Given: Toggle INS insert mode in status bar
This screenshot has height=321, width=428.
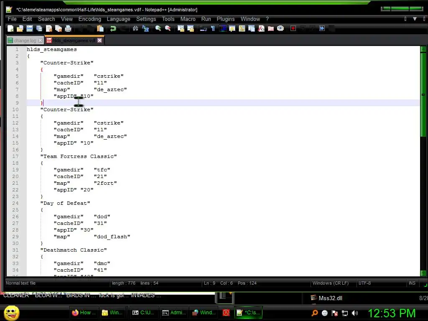Looking at the screenshot, I should (412, 283).
